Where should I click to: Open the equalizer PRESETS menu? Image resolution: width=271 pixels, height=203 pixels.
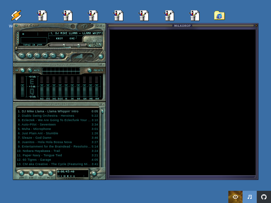point(90,70)
